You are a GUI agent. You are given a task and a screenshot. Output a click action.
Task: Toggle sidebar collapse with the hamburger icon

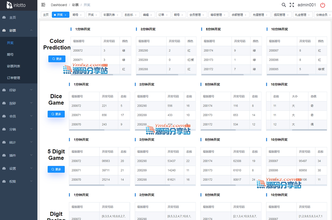click(43, 5)
